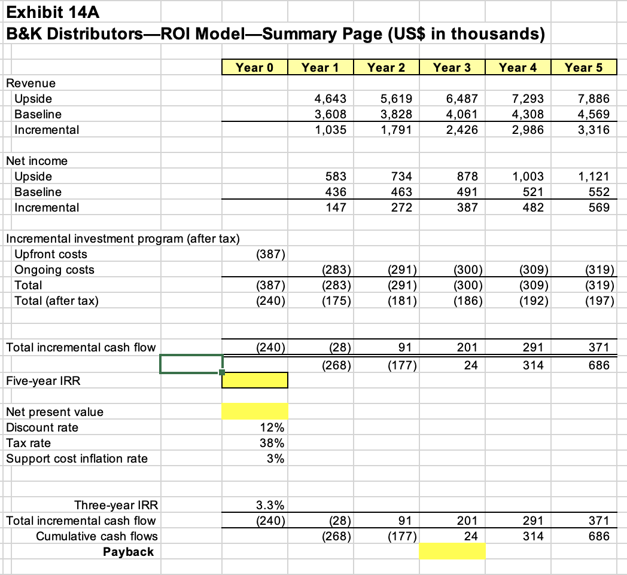
Task: Select the Year 3 cumulative cash flow 24
Action: (x=452, y=365)
